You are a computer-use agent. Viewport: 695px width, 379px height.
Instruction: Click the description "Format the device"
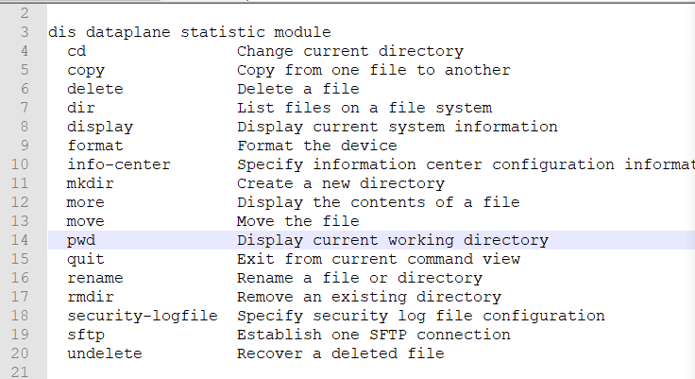pyautogui.click(x=316, y=146)
